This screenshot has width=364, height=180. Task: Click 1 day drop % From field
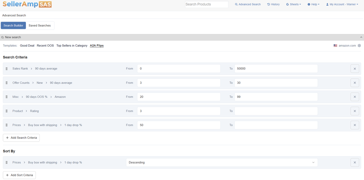tap(179, 125)
